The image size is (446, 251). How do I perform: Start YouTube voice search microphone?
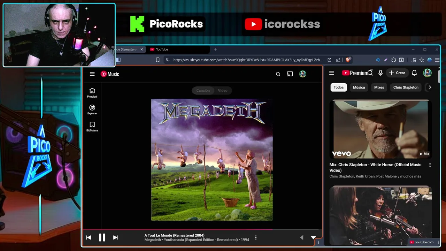tap(380, 73)
